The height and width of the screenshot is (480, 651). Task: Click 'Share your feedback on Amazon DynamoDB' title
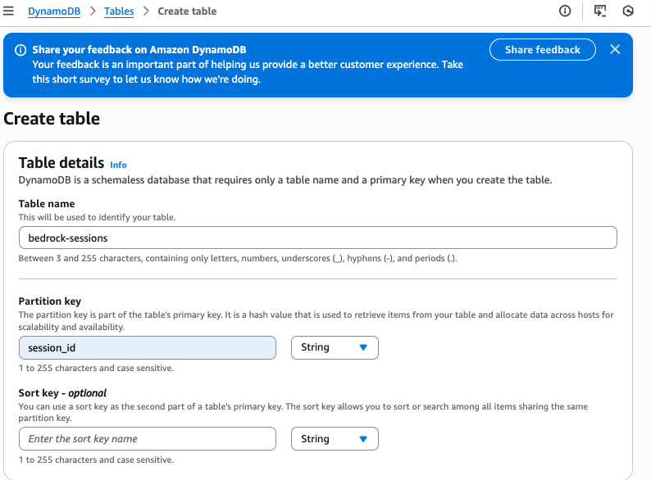pyautogui.click(x=139, y=50)
